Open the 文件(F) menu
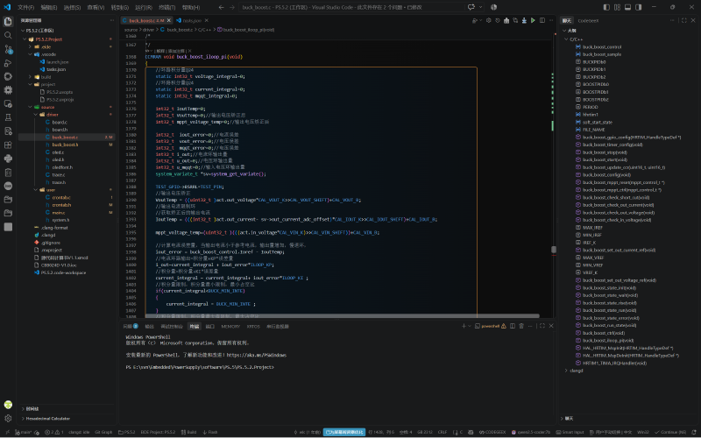 [25, 7]
